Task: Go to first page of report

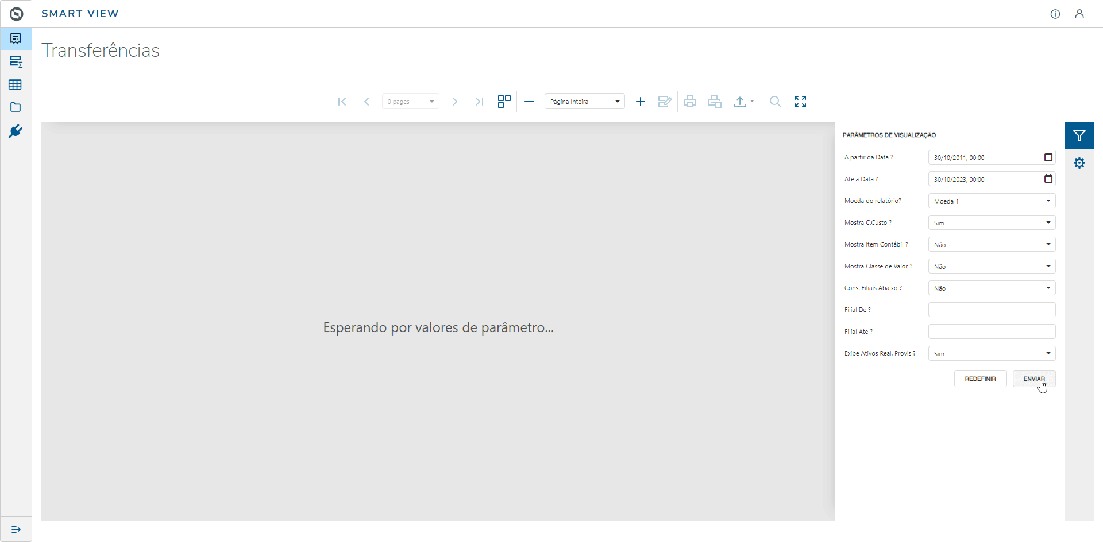Action: point(342,102)
